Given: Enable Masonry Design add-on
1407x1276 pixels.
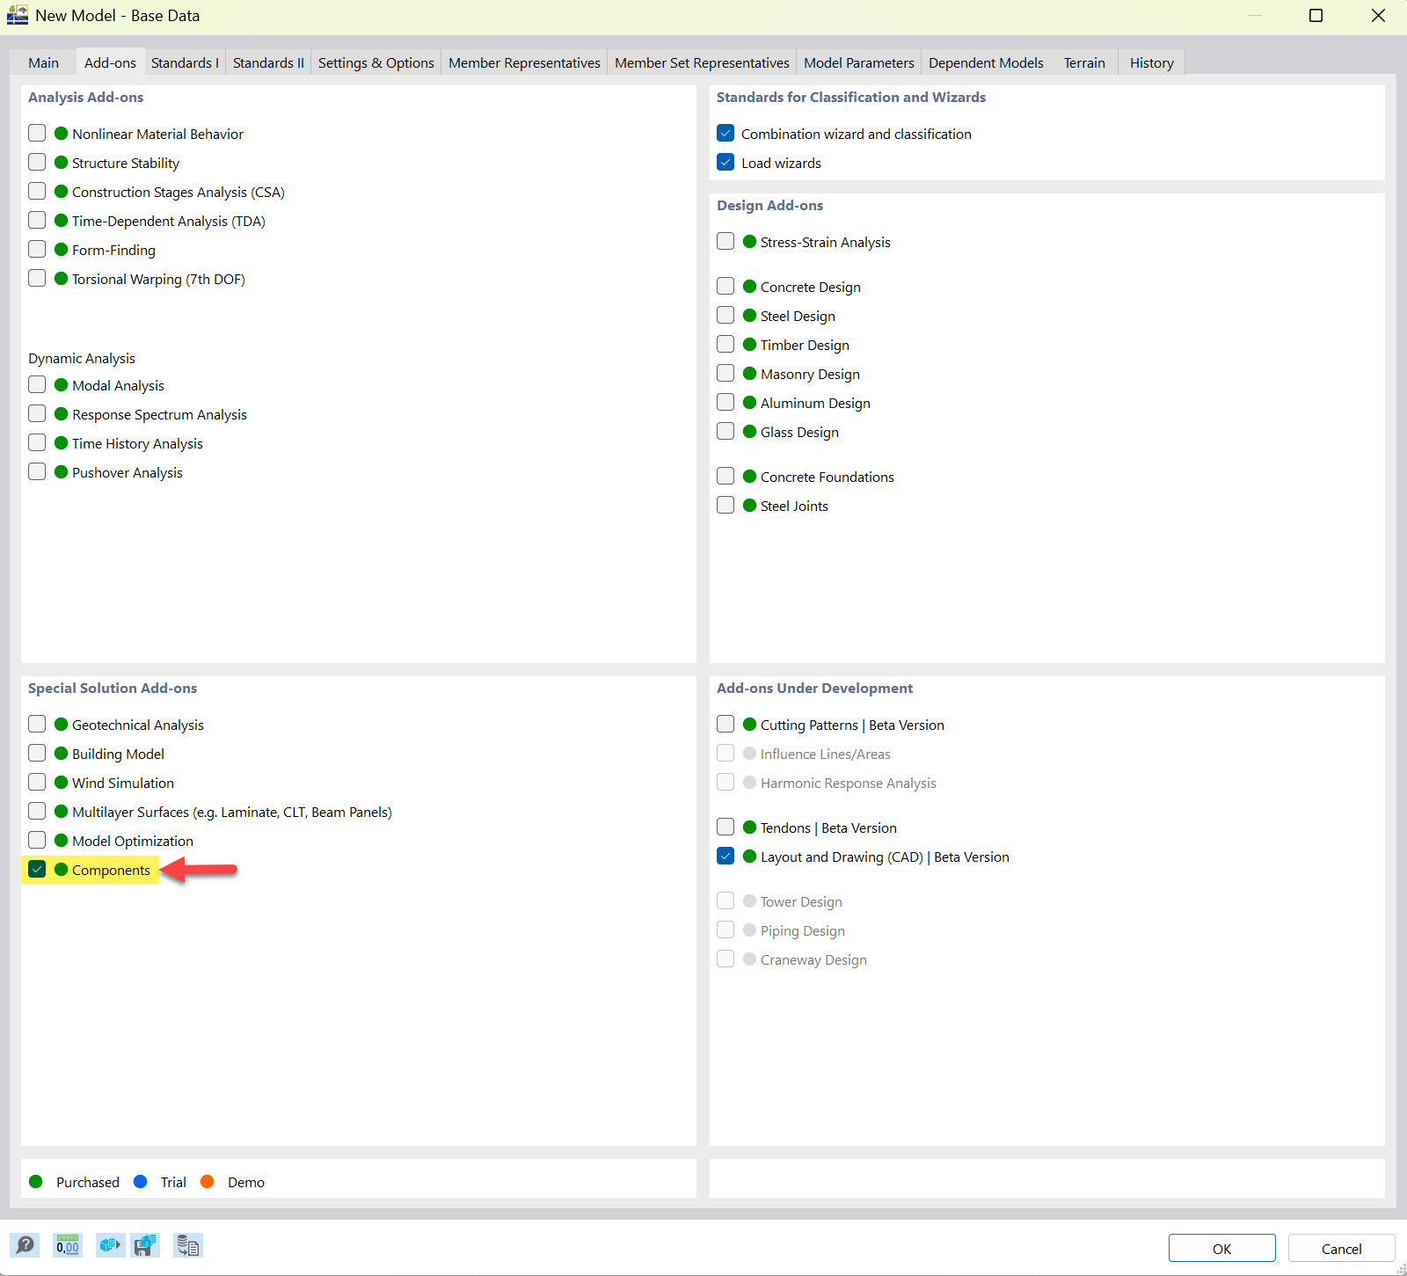Looking at the screenshot, I should [725, 373].
